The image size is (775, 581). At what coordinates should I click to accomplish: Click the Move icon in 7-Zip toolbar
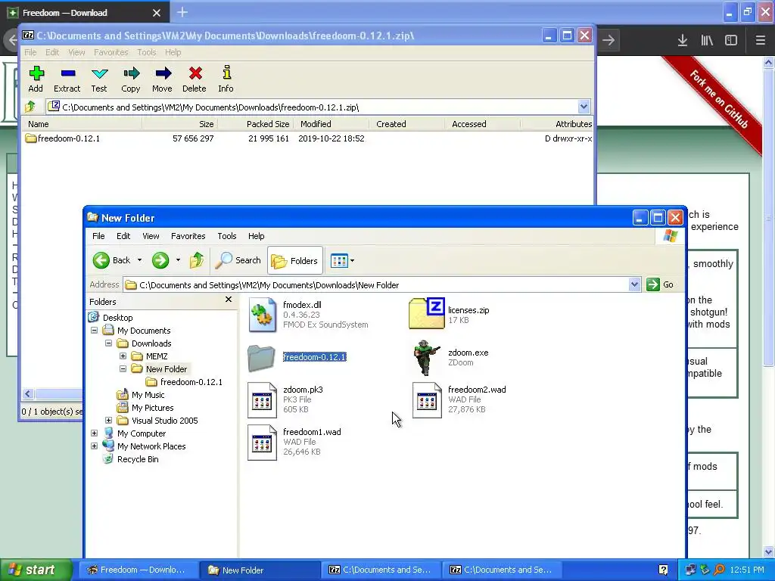pyautogui.click(x=163, y=73)
